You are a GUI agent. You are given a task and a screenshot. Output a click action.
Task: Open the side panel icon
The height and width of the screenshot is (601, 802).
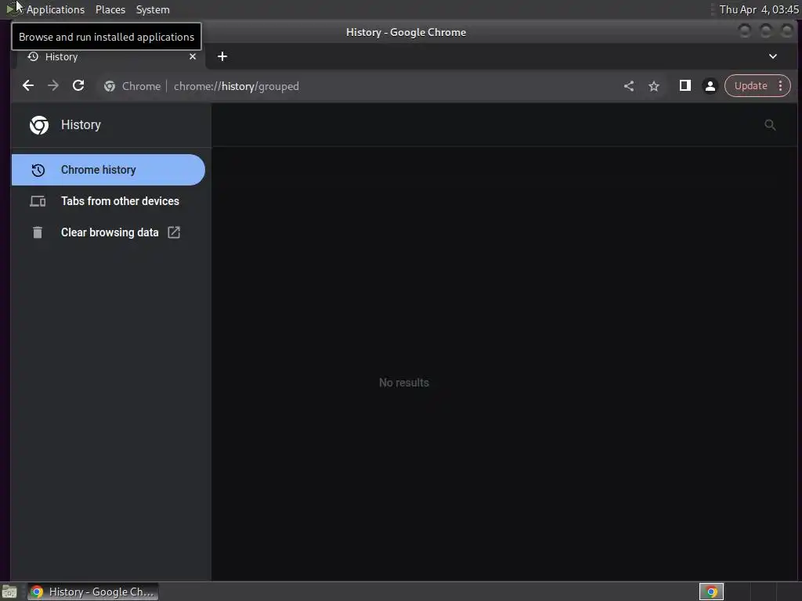(x=685, y=86)
